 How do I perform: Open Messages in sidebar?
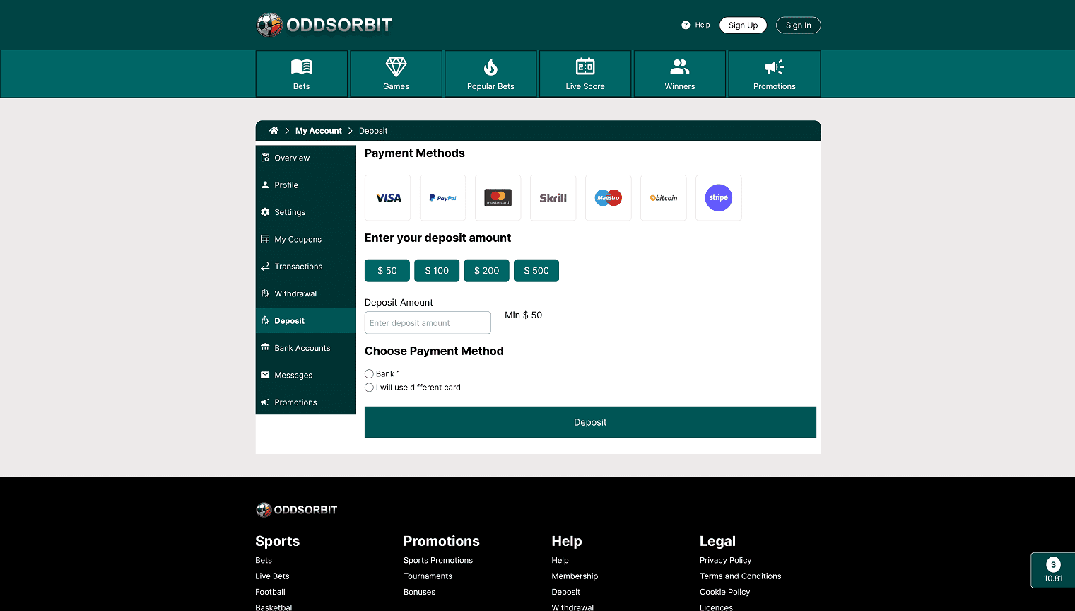pos(305,376)
